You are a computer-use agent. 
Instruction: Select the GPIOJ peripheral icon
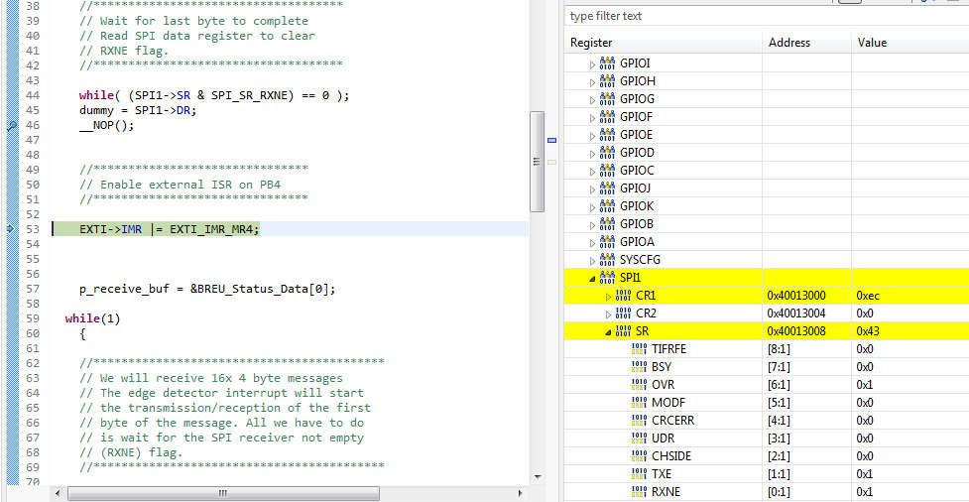pyautogui.click(x=607, y=188)
